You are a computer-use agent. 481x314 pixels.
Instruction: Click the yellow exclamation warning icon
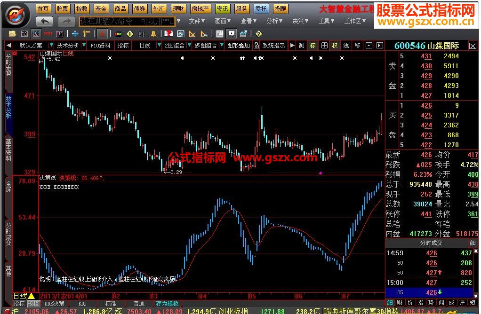(x=130, y=34)
